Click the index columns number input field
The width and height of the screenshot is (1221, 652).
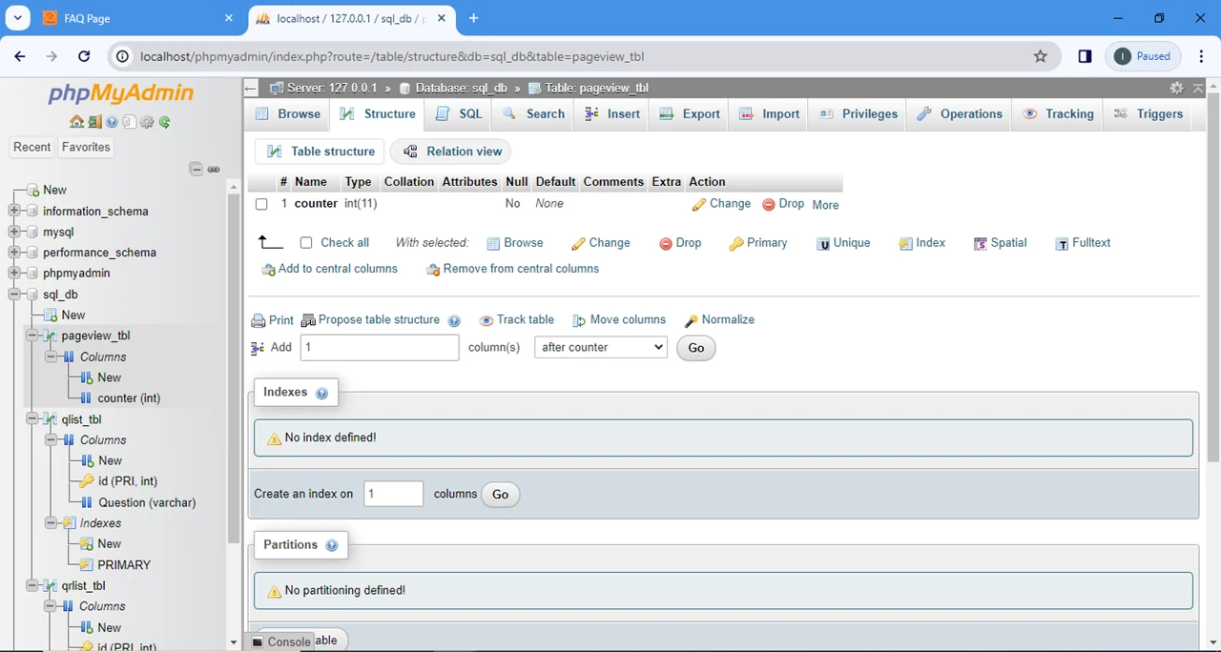coord(393,494)
